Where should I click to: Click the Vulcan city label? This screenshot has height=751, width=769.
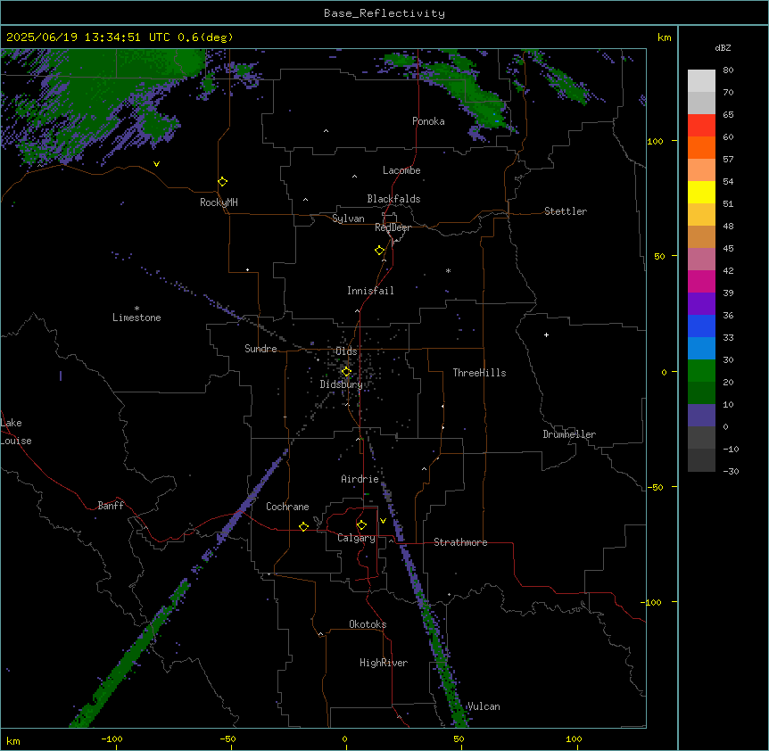(x=484, y=706)
